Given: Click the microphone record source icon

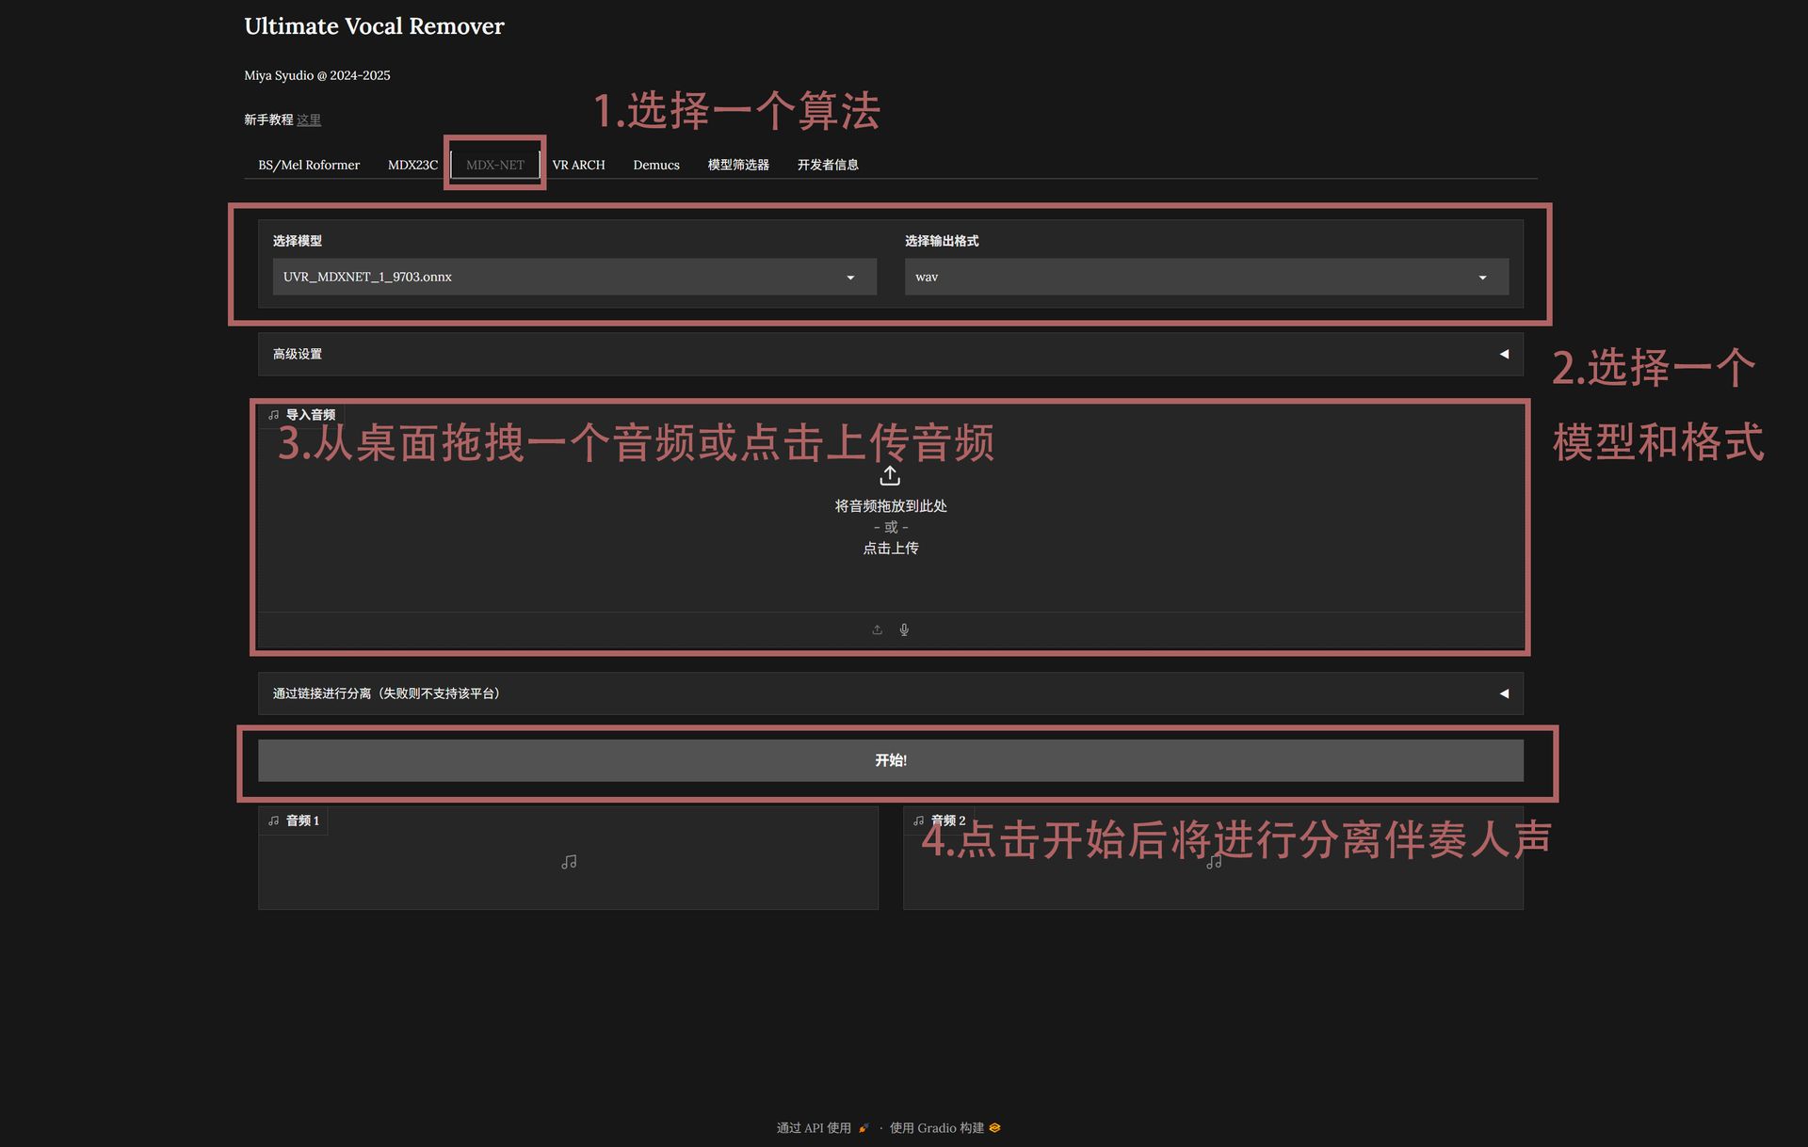Looking at the screenshot, I should pos(904,629).
